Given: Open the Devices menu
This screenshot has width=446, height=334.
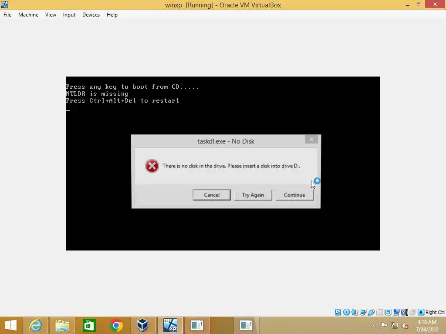Looking at the screenshot, I should point(91,15).
